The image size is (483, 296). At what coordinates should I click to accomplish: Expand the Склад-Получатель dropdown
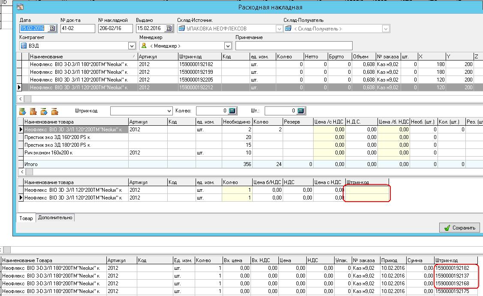386,29
